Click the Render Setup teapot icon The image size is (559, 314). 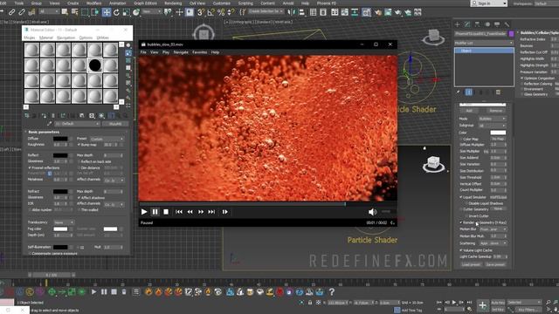[x=377, y=12]
